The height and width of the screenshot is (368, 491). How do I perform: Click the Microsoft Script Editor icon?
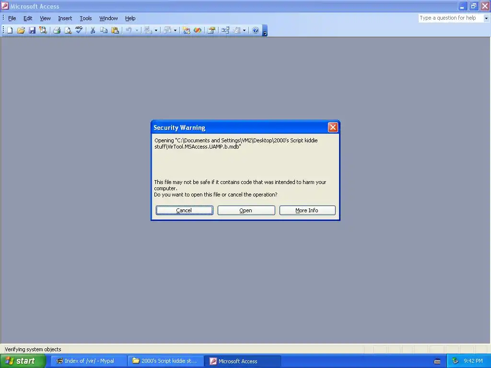coord(197,30)
